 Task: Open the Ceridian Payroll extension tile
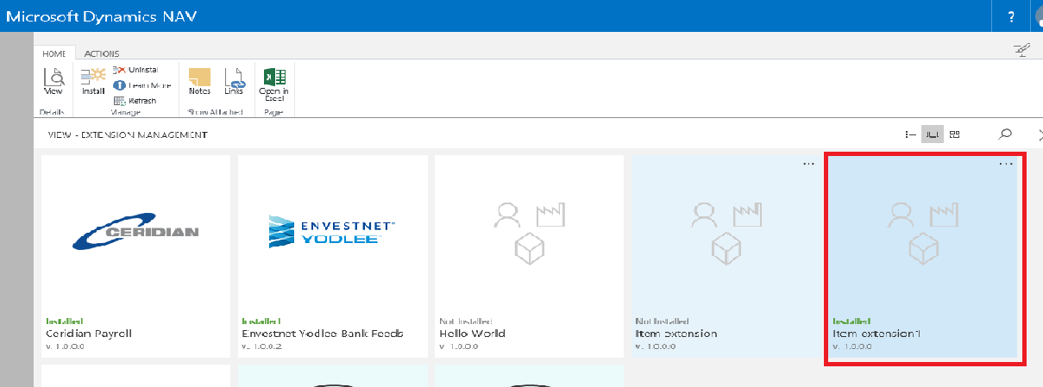pos(135,256)
